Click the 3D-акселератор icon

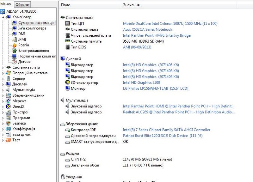point(67,82)
